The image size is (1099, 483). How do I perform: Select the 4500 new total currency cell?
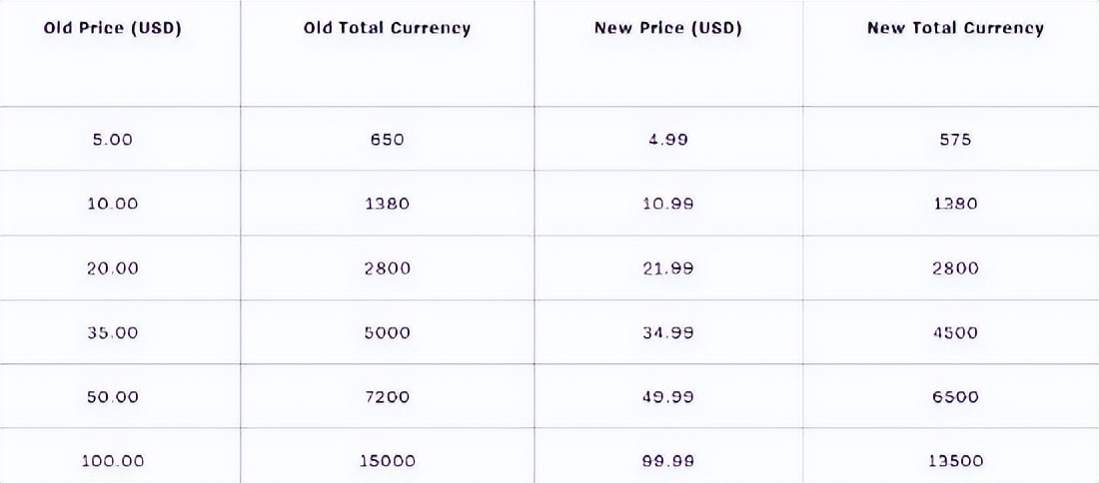pyautogui.click(x=955, y=332)
